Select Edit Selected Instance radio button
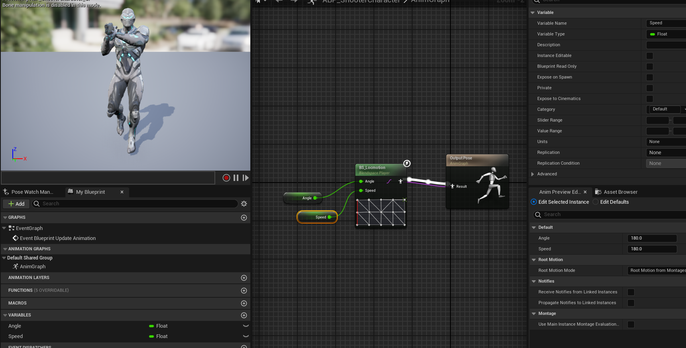 pyautogui.click(x=534, y=202)
